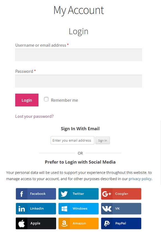
Task: Click the Windows logo icon
Action: pyautogui.click(x=64, y=208)
